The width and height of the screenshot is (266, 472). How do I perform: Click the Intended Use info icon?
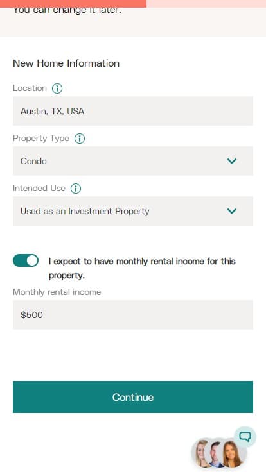click(76, 189)
